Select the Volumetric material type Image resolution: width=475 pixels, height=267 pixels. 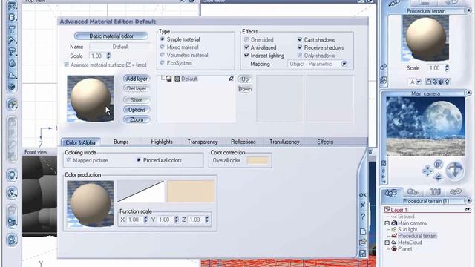[x=163, y=55]
